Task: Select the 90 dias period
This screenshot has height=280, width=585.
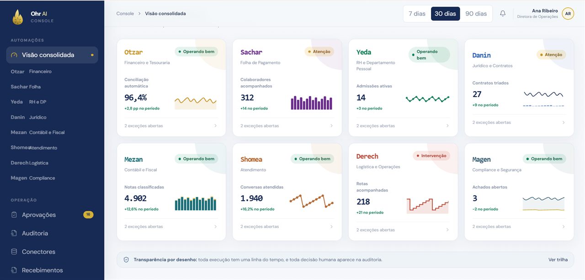Action: [x=476, y=14]
